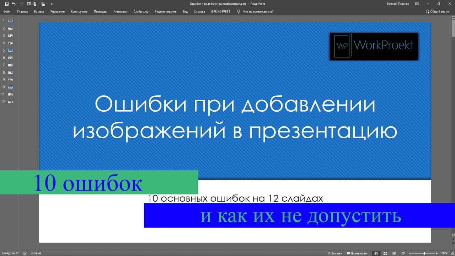Click the zoom in plus button

(x=437, y=253)
